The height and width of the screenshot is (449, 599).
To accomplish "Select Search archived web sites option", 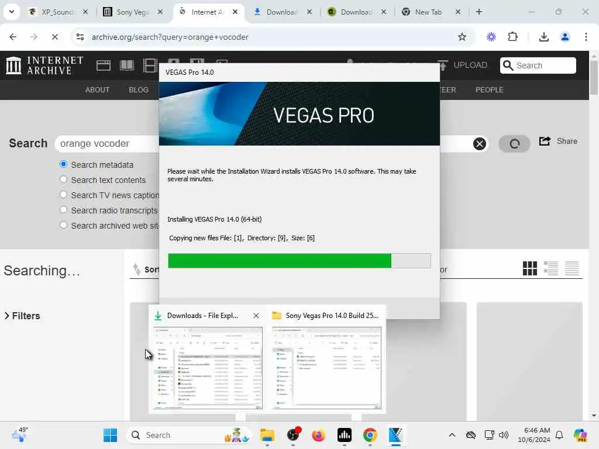I will [63, 225].
